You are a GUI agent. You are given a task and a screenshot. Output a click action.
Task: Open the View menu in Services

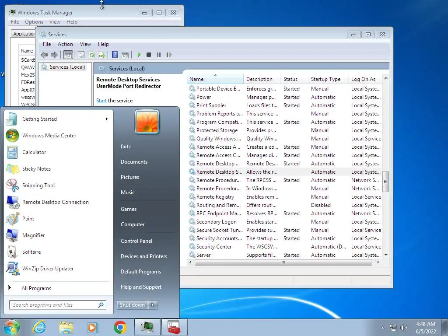coord(85,44)
